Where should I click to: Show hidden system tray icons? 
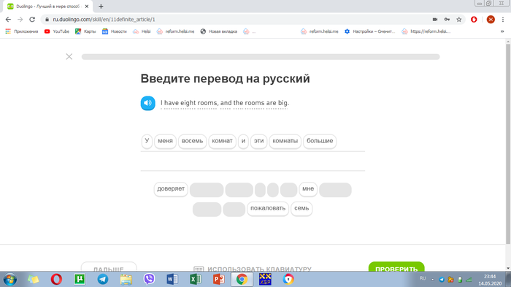432,280
